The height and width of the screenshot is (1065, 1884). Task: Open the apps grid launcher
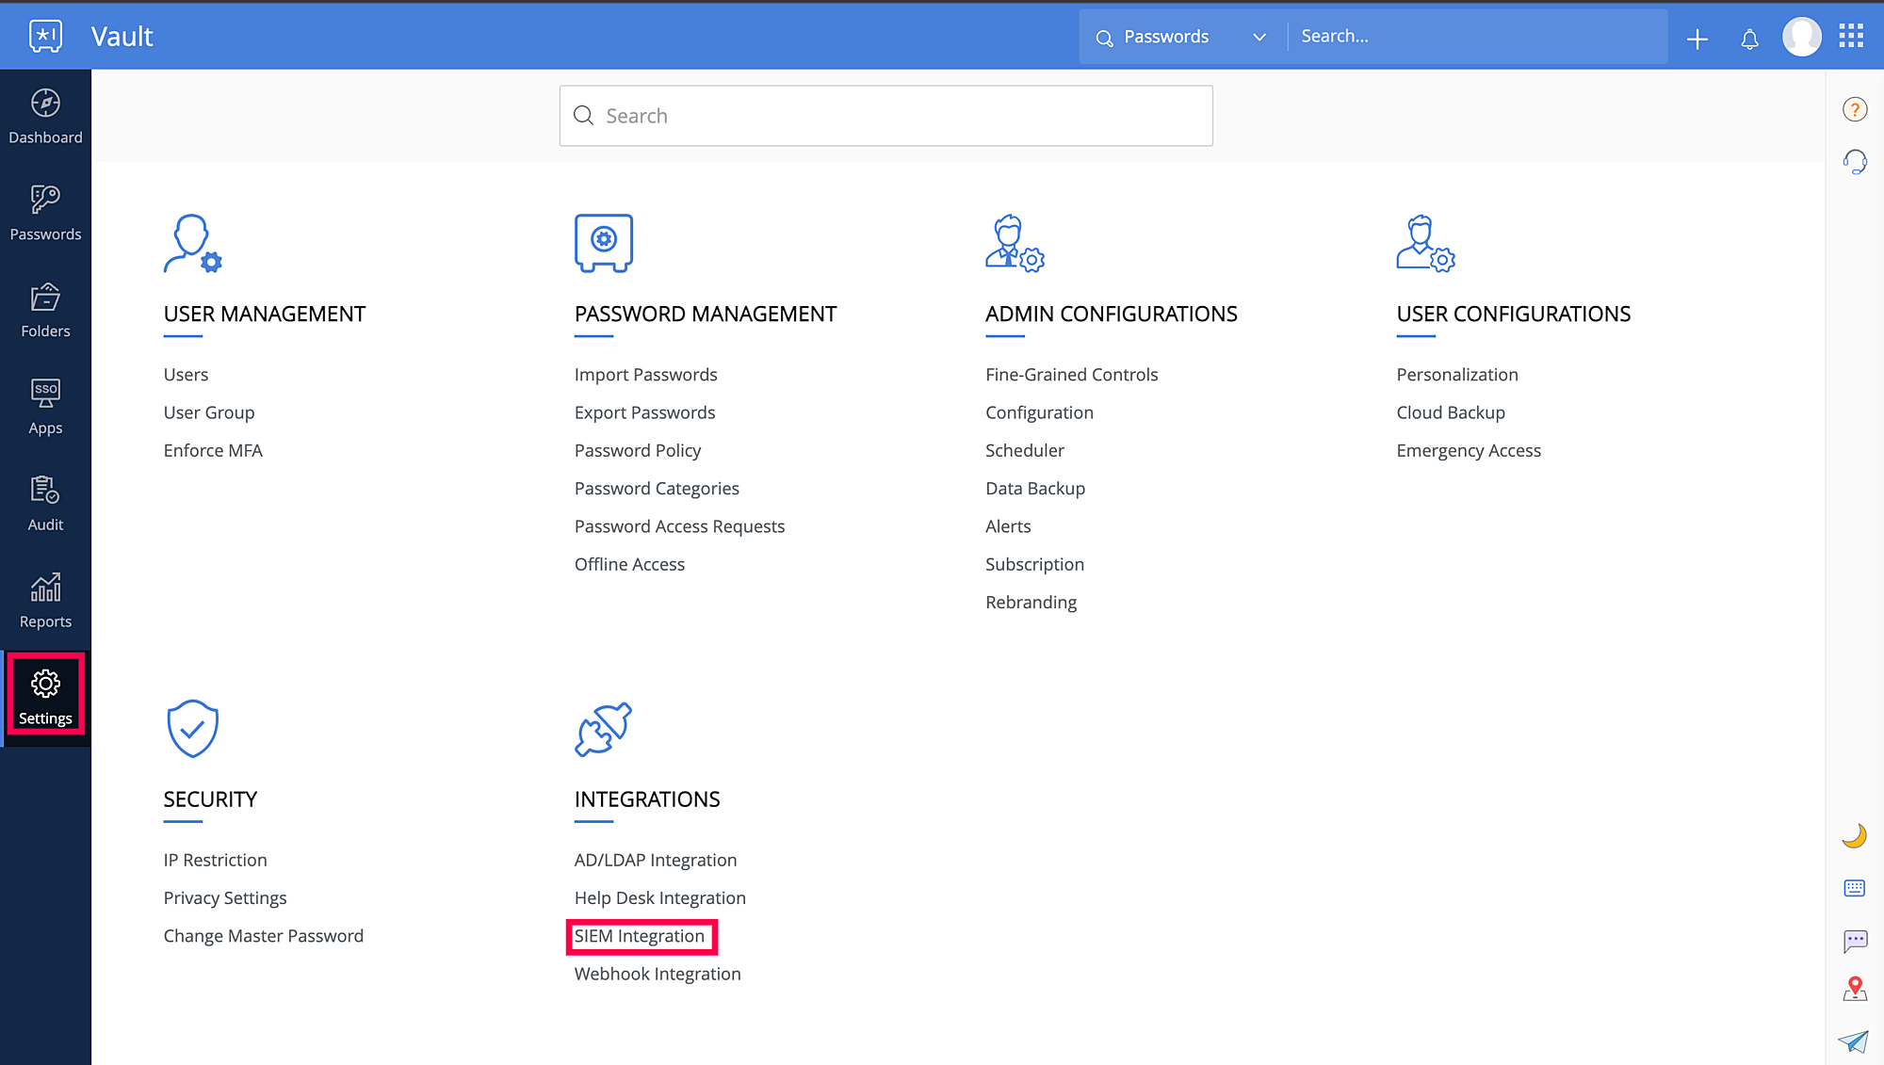pyautogui.click(x=1851, y=37)
